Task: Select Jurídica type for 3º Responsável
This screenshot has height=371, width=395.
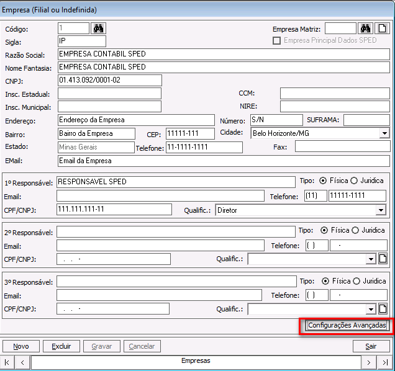Action: [356, 281]
